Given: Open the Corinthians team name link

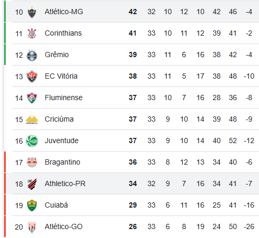Looking at the screenshot, I should [x=63, y=33].
